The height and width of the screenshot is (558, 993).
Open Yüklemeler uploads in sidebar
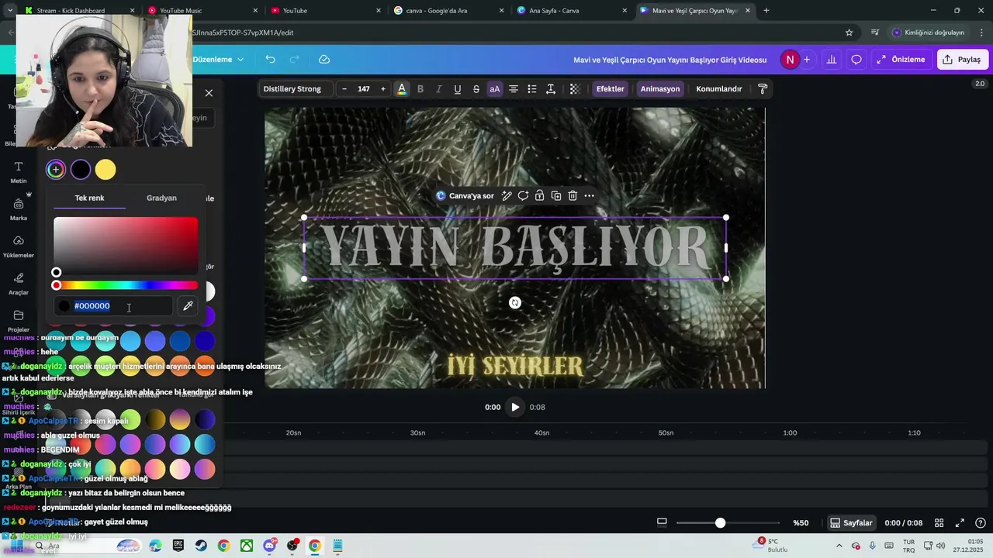coord(19,246)
